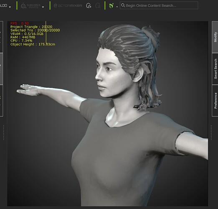
Task: Open the Smart Search tab
Action: coord(215,69)
